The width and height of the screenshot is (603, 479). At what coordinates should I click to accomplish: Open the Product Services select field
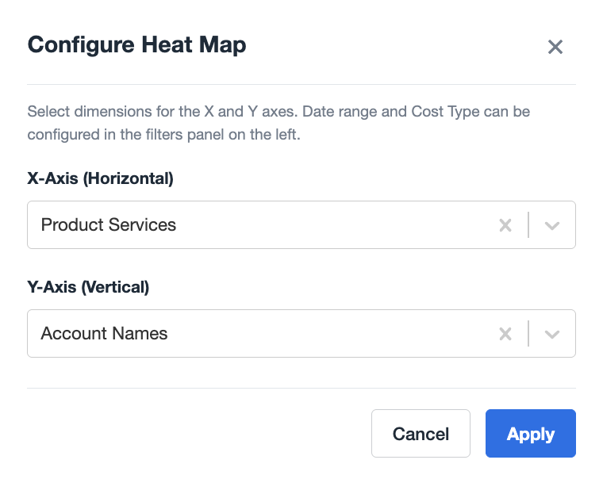[x=262, y=225]
